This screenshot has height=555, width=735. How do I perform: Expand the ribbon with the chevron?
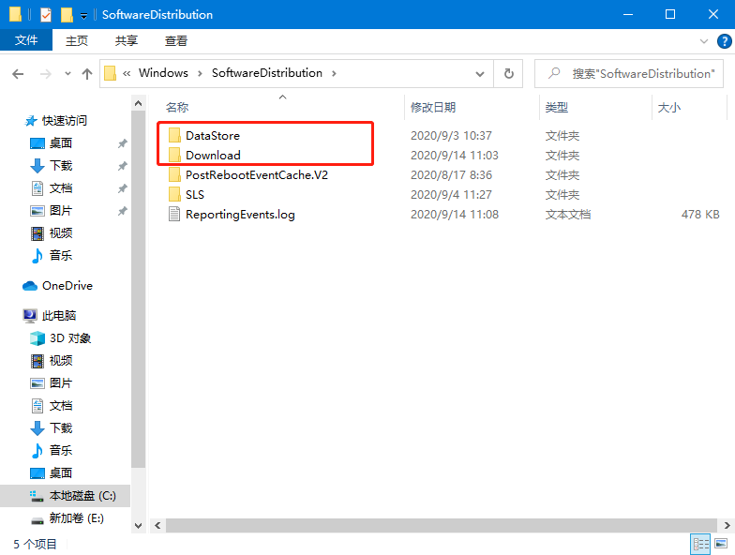(x=703, y=41)
